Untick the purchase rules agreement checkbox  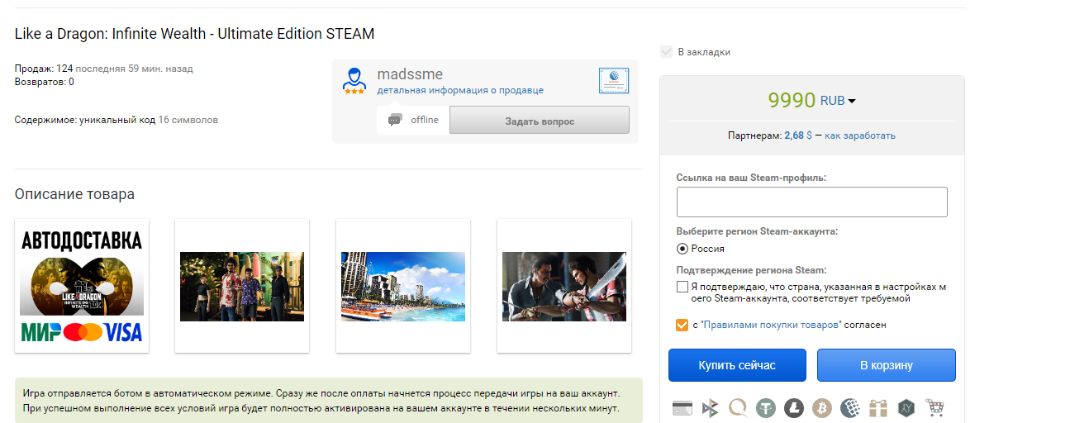pos(682,325)
